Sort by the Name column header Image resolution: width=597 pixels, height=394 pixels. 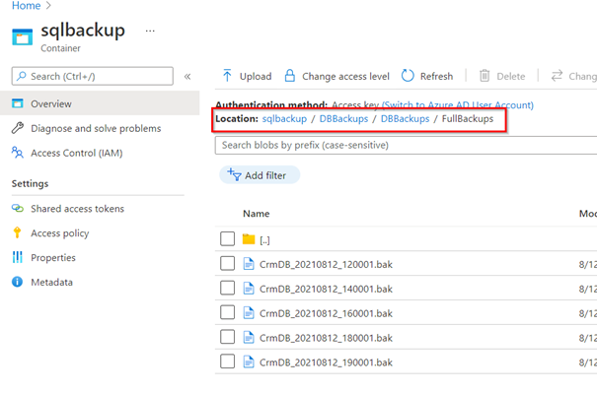tap(257, 214)
